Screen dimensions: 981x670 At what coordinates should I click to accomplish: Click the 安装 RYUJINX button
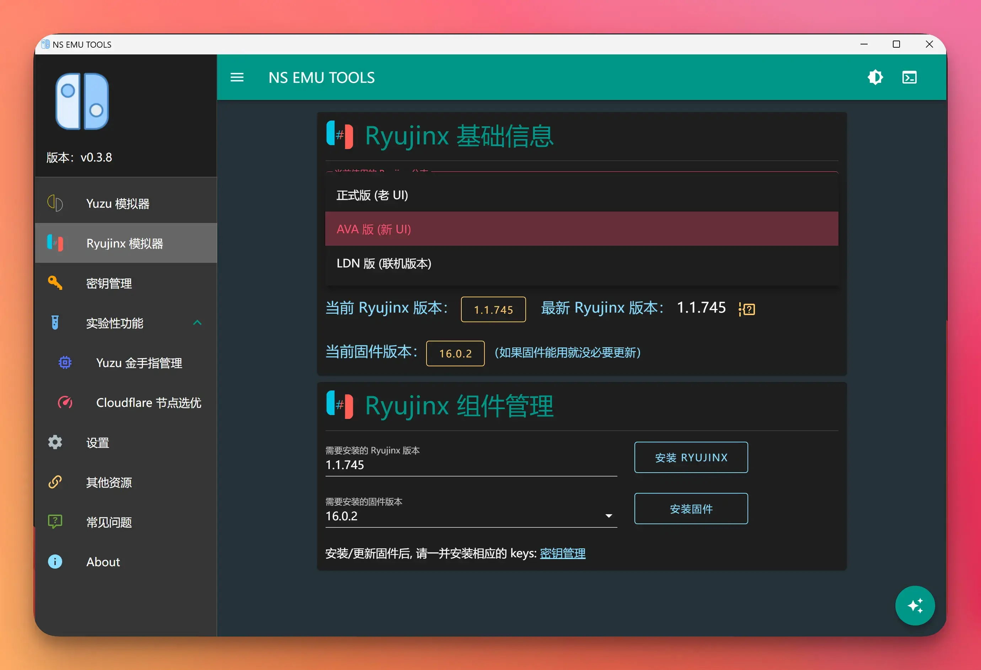[x=691, y=457]
